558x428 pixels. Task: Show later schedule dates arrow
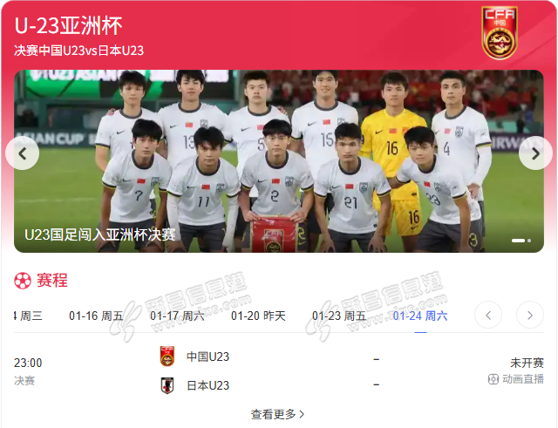530,315
